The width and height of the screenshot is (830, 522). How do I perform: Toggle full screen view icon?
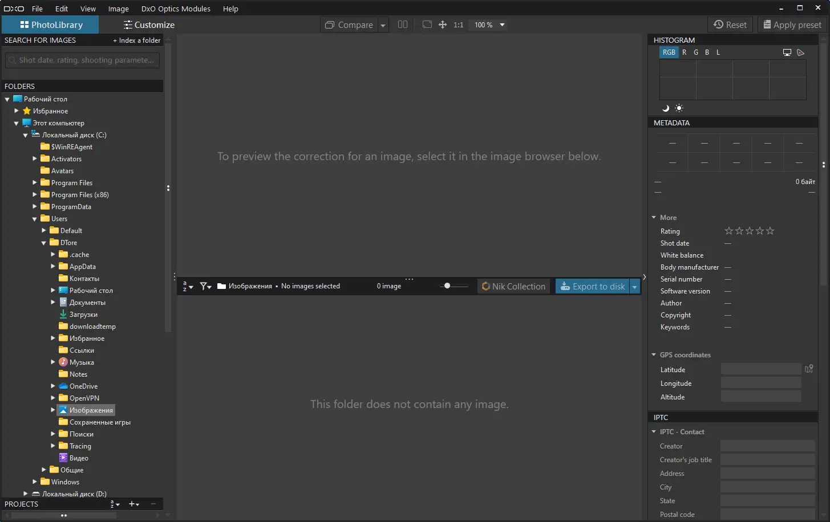coord(427,25)
